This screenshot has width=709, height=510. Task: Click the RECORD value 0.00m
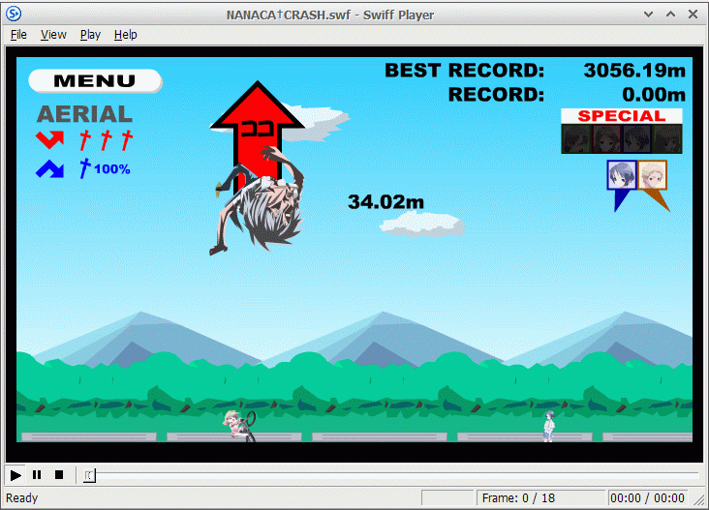coord(654,95)
